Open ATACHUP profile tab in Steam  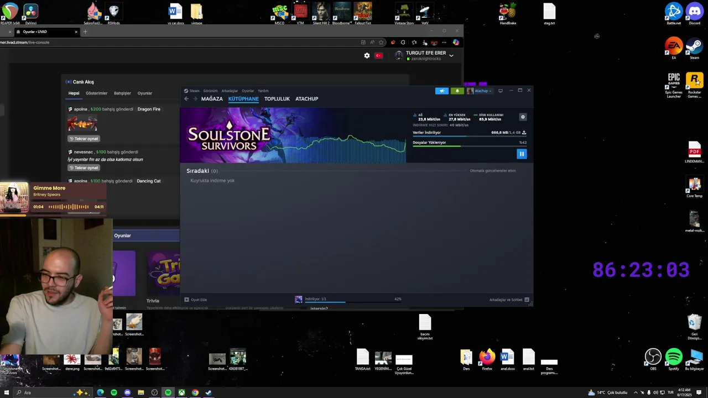tap(306, 99)
